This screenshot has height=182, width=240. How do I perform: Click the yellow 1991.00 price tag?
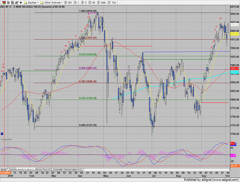click(x=235, y=34)
